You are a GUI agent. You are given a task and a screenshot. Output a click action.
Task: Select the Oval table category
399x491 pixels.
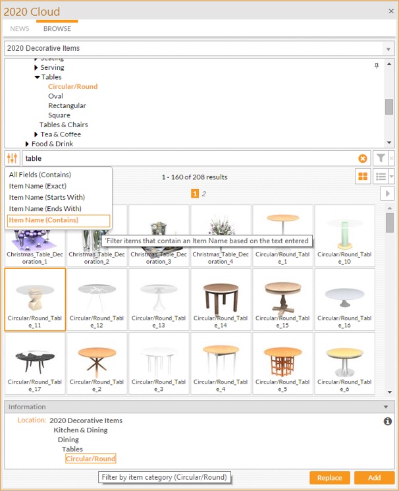pyautogui.click(x=56, y=96)
